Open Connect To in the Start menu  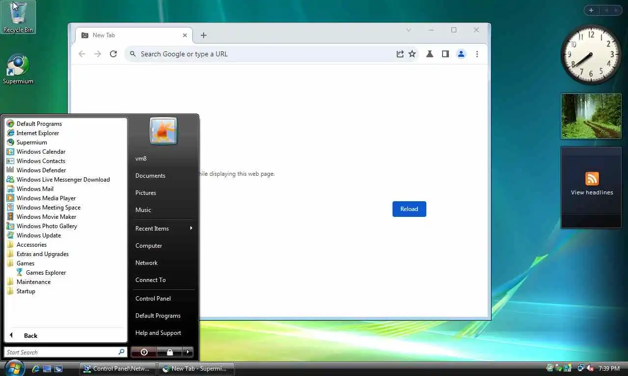[151, 280]
